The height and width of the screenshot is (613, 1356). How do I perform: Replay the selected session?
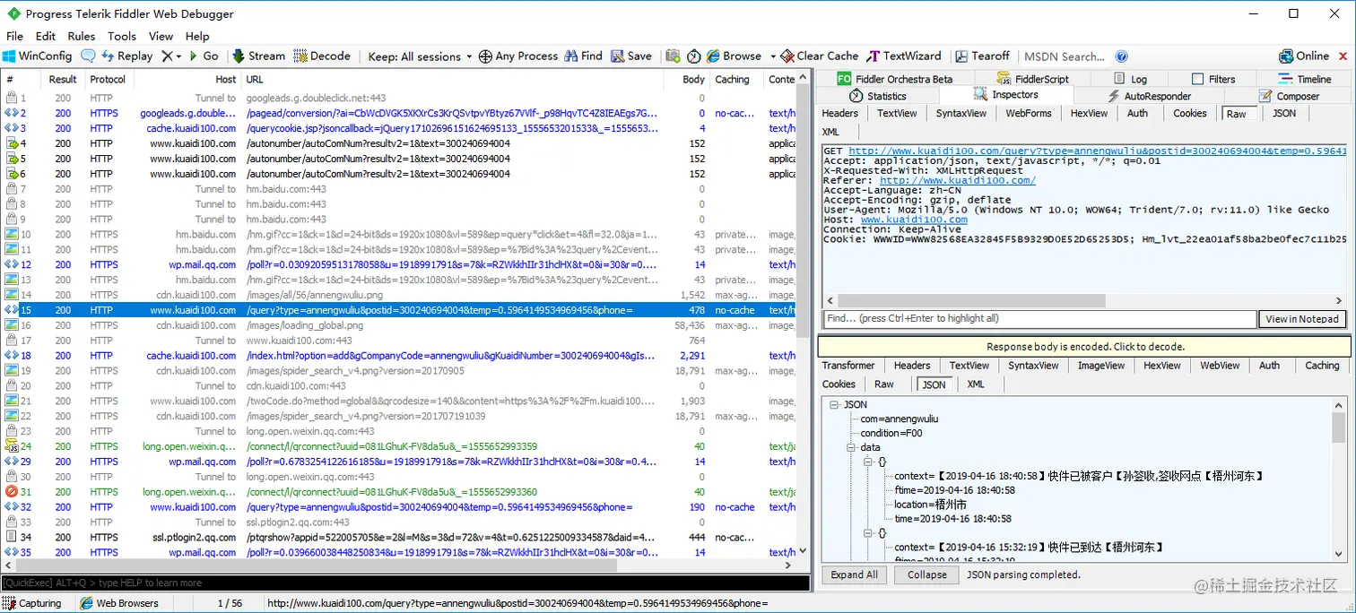[x=126, y=56]
